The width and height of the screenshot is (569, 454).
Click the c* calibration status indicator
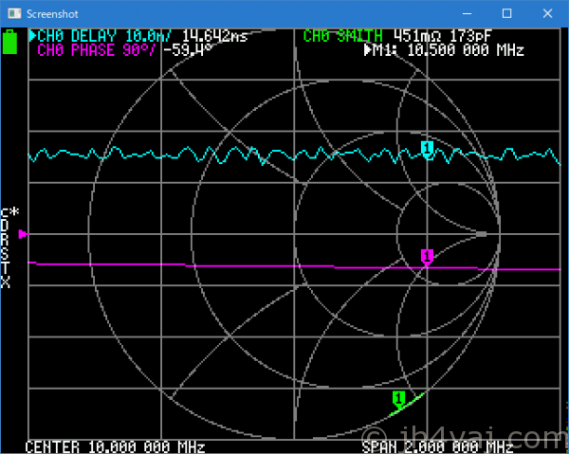(x=9, y=213)
